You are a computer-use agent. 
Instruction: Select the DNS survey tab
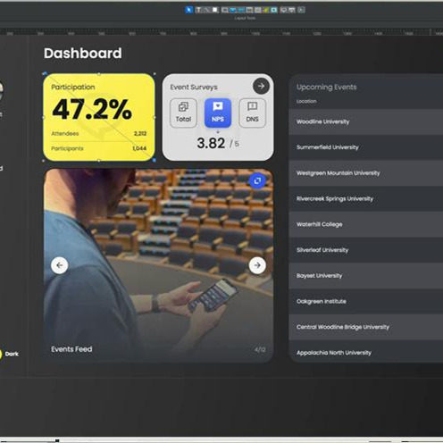pyautogui.click(x=252, y=113)
